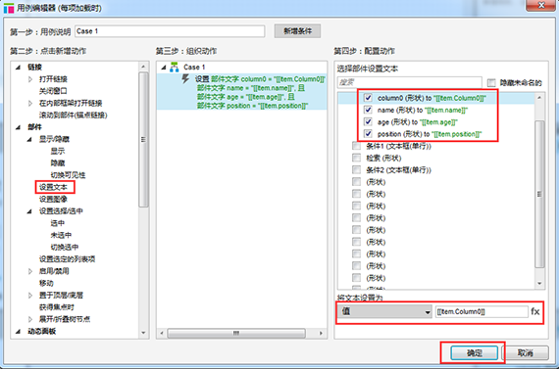
Task: Select the 滚动到部件(锚点链接) action
Action: (74, 115)
